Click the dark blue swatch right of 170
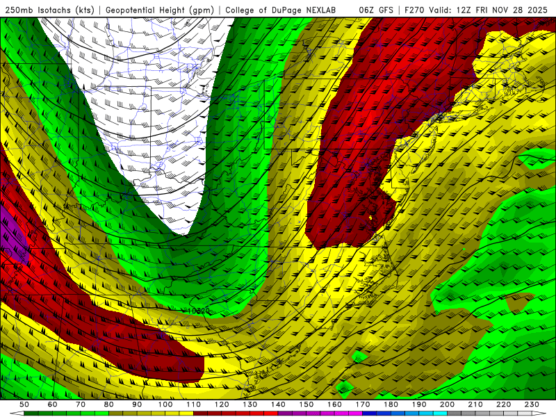The height and width of the screenshot is (417, 556). coord(370,414)
